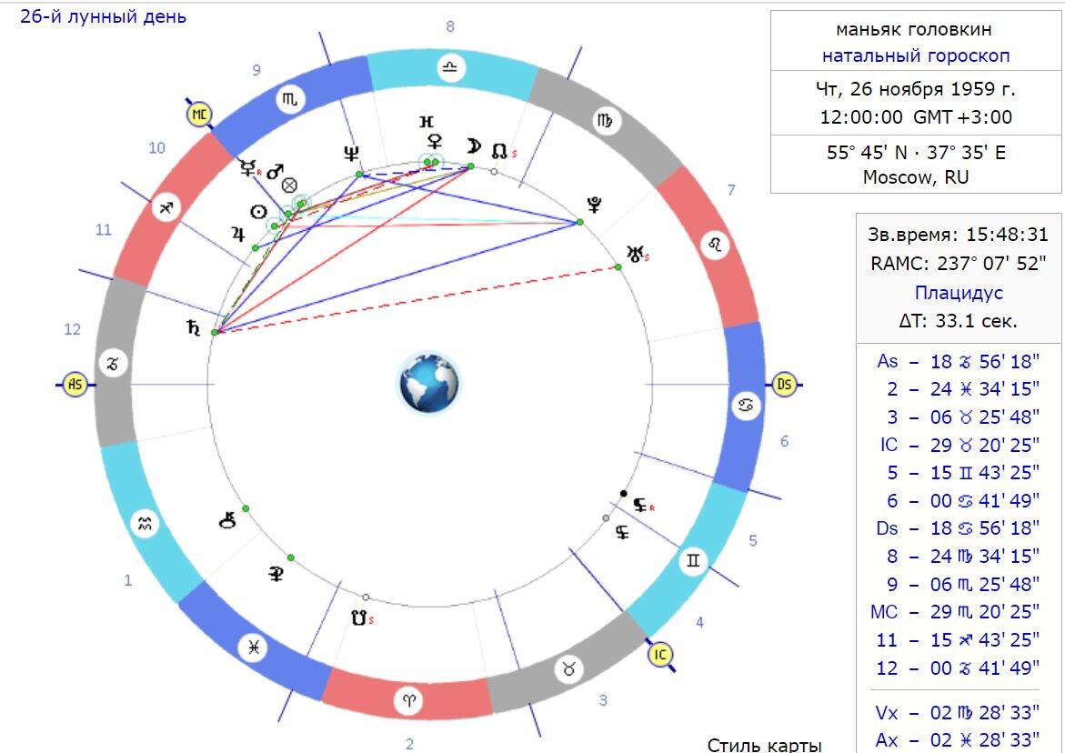Click the location 'Moscow, RU'

coord(915,177)
